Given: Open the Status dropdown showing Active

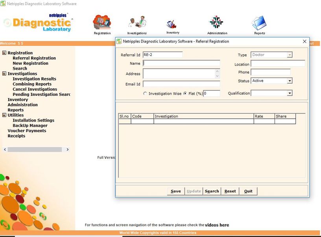Looking at the screenshot, I should [290, 81].
